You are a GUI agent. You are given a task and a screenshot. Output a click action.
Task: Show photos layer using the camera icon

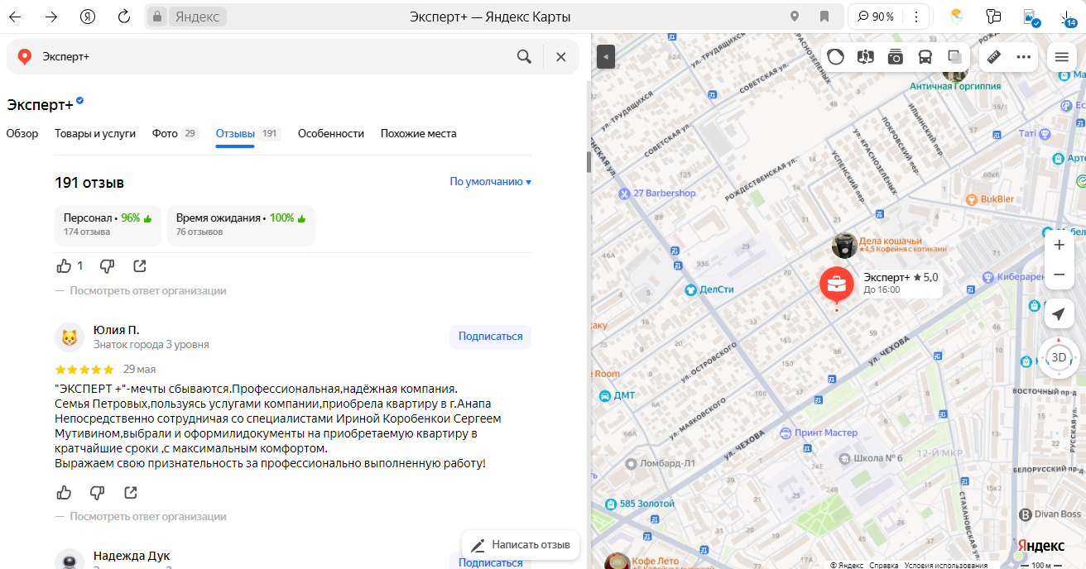[895, 57]
